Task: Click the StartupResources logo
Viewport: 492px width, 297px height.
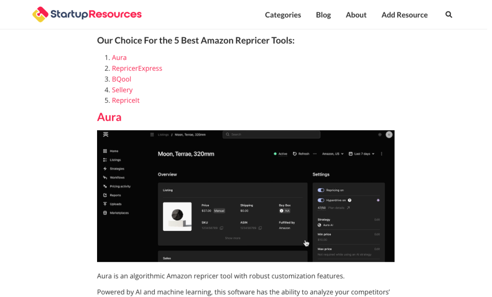Action: click(87, 14)
